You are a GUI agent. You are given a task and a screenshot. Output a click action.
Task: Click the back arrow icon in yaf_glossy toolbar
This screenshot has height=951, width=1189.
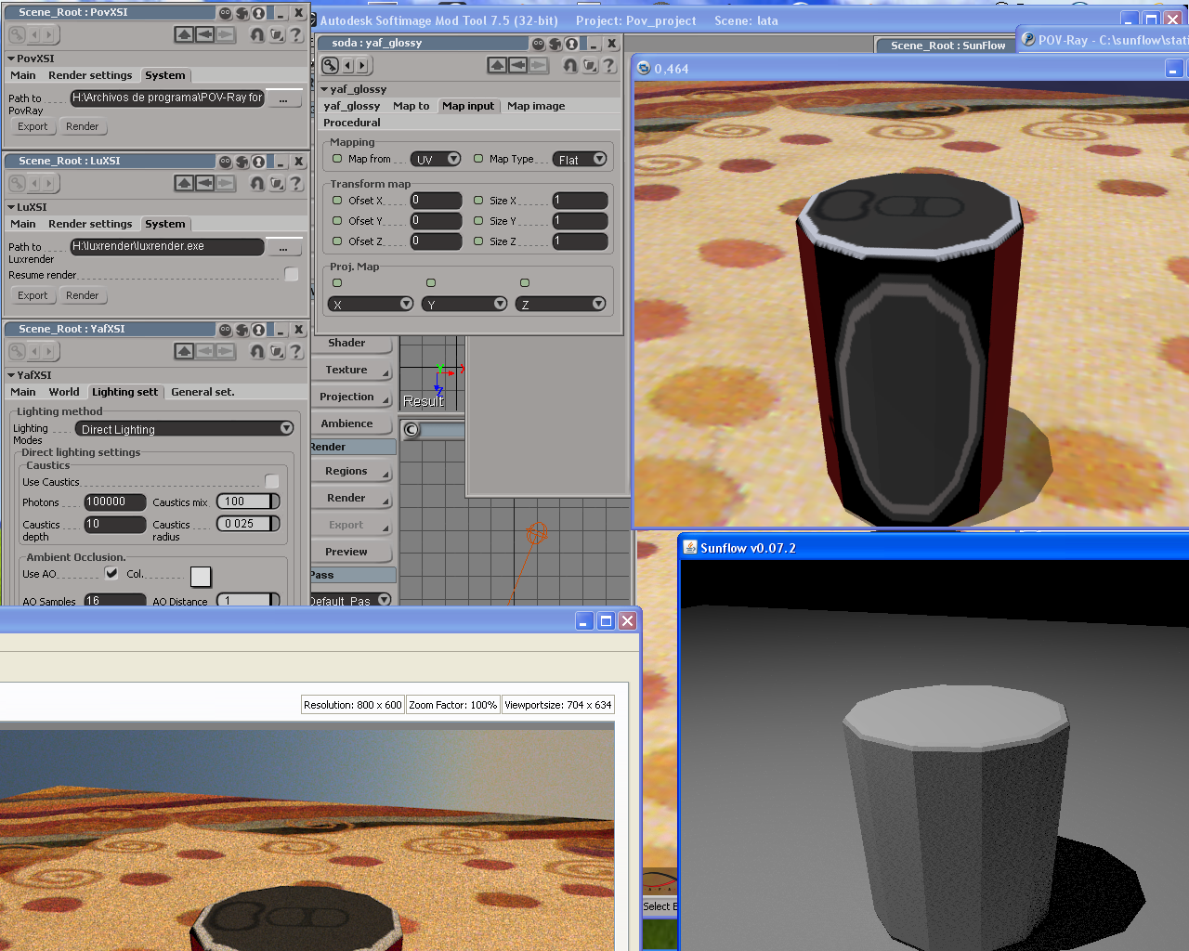click(x=517, y=65)
